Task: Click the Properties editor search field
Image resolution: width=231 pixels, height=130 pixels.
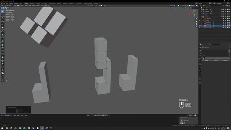Action: pyautogui.click(x=215, y=44)
